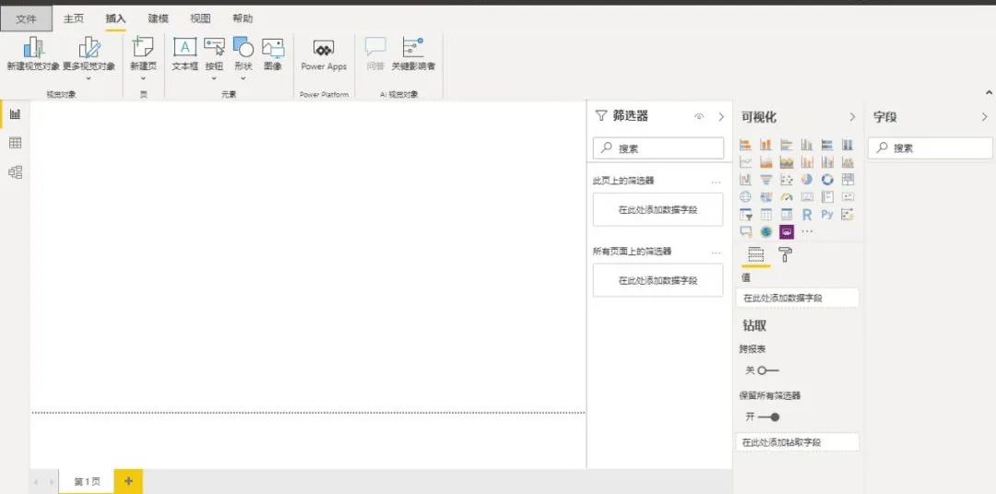Image resolution: width=996 pixels, height=494 pixels.
Task: Switch to the 建模 ribbon tab
Action: (159, 19)
